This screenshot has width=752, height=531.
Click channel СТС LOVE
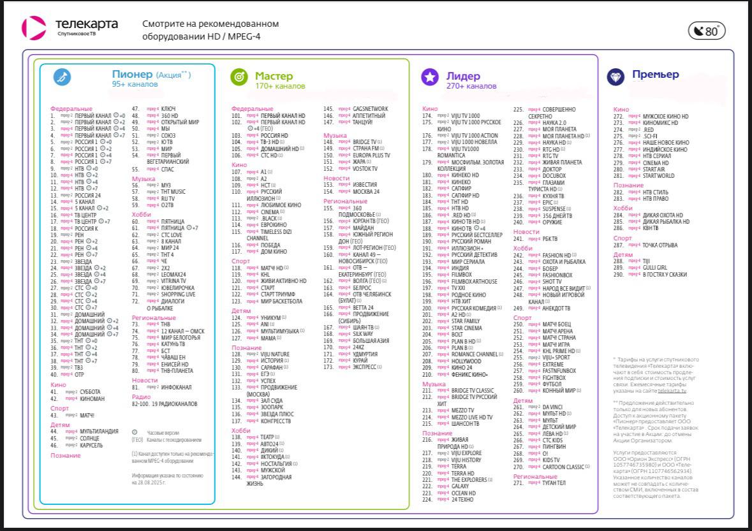172,235
